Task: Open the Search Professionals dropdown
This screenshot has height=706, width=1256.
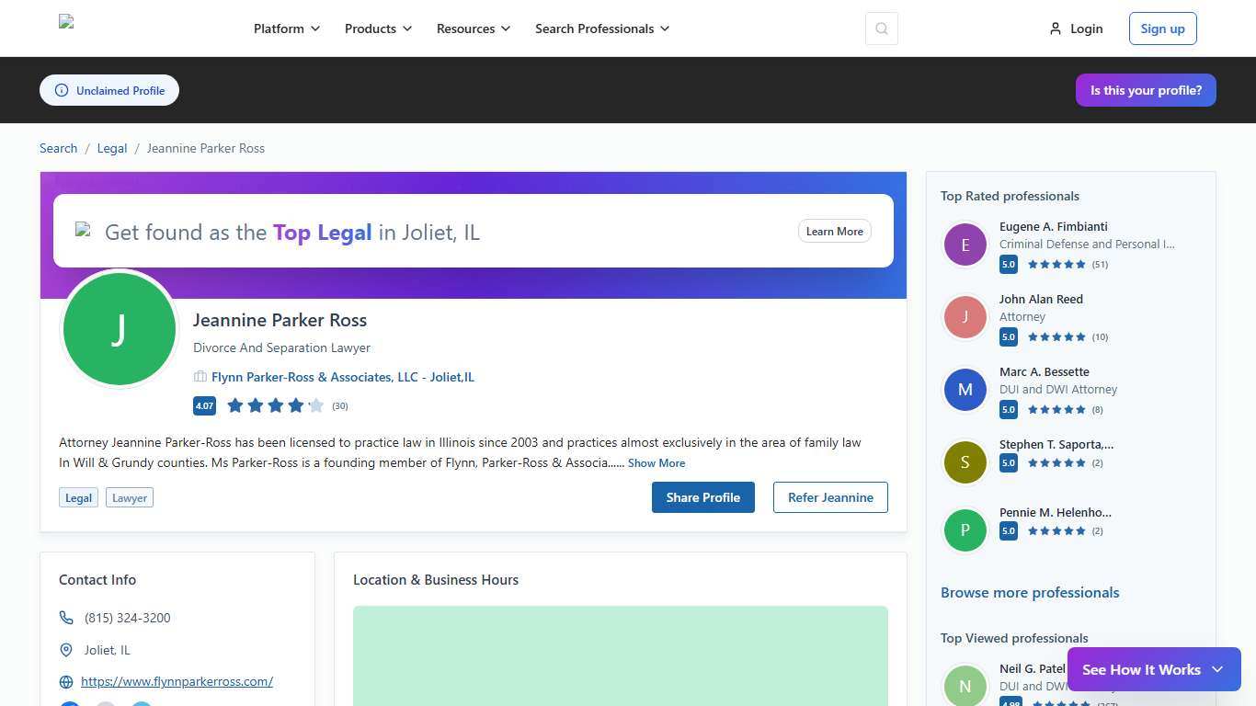Action: coord(602,28)
